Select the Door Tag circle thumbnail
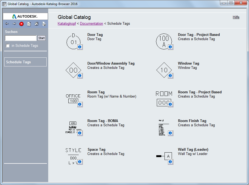 (x=73, y=41)
